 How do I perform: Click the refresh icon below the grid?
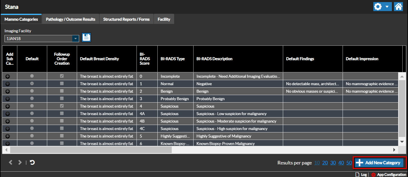pos(32,162)
